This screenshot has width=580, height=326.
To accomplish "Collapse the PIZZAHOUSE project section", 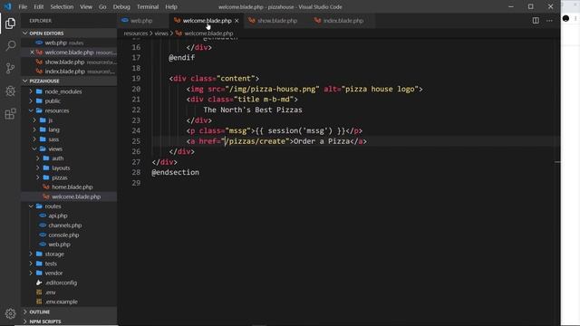I will 69,81.
